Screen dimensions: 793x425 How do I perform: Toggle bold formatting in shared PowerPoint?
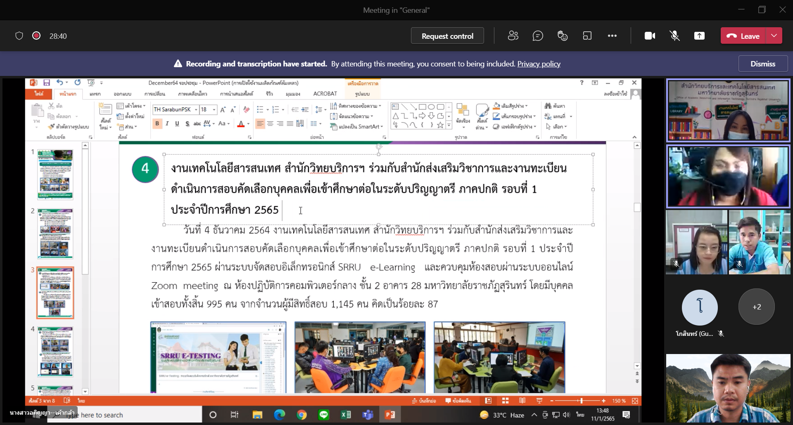pyautogui.click(x=157, y=123)
